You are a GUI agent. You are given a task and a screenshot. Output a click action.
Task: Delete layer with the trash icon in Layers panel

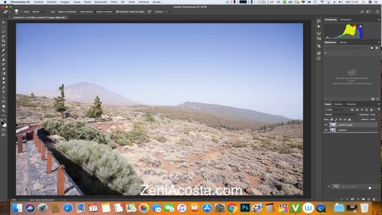pyautogui.click(x=374, y=199)
